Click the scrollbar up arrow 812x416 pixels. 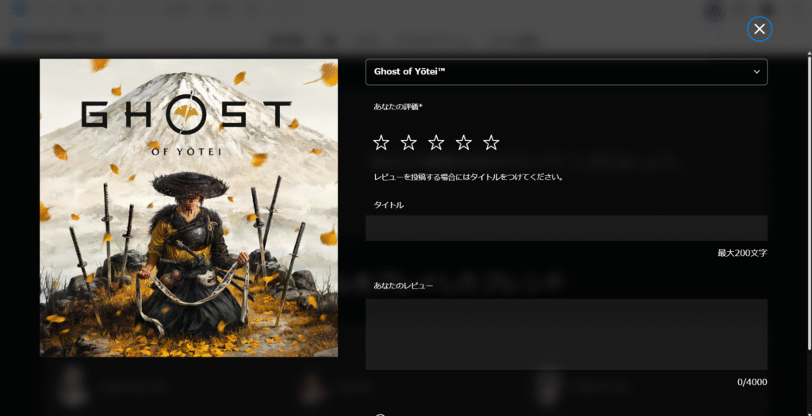(x=810, y=53)
